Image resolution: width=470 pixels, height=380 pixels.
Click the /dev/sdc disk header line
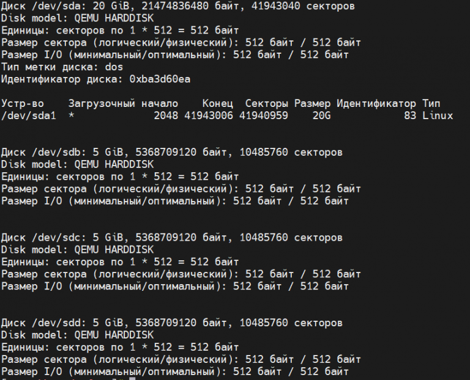tap(171, 237)
